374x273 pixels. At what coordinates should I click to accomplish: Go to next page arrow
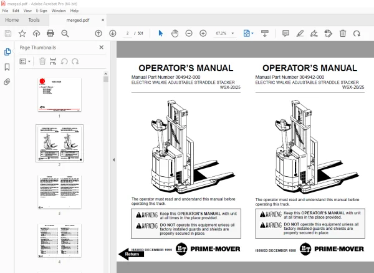pyautogui.click(x=113, y=33)
